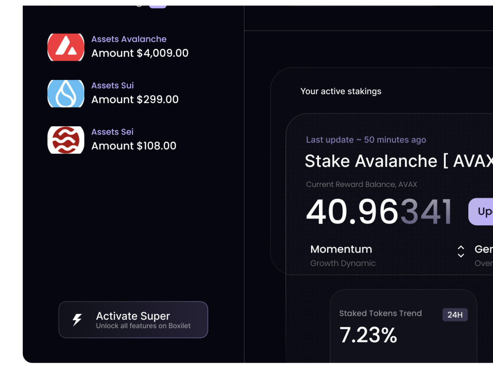Click the Amount $4,009.00 value
Image resolution: width=493 pixels, height=370 pixels.
[140, 53]
